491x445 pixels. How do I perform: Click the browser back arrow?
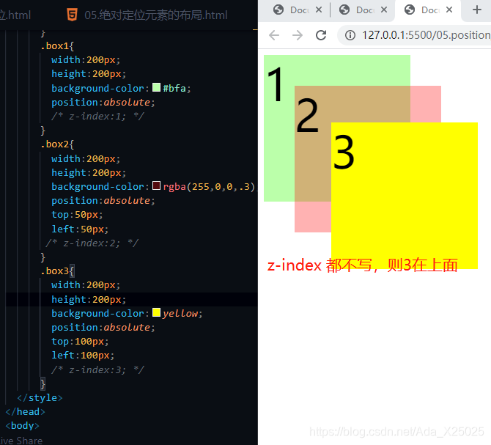(274, 35)
